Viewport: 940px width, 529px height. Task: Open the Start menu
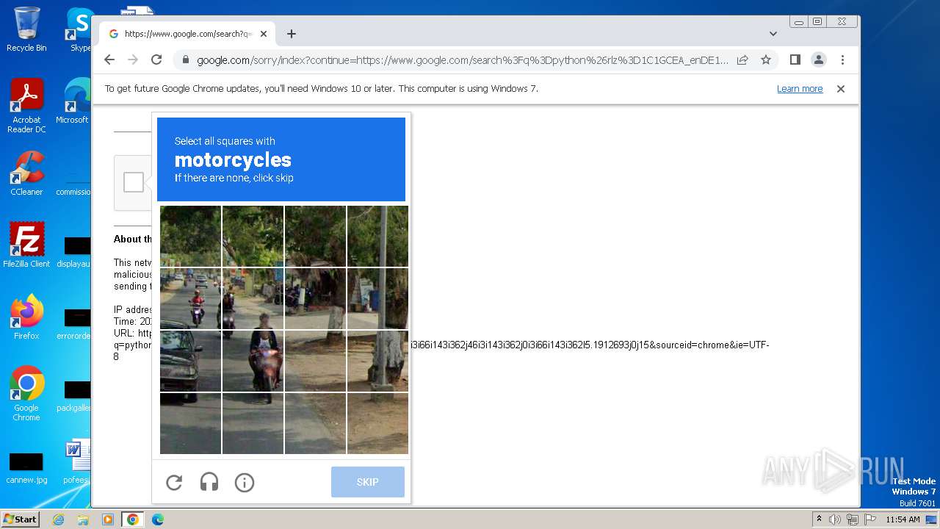20,519
